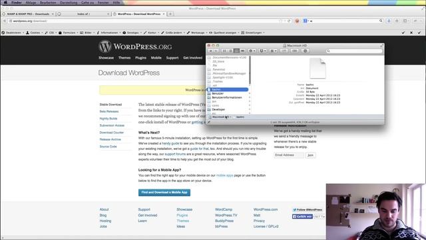Open the Get Involved navigation link
Screen dimensions: 426x240
pos(192,58)
